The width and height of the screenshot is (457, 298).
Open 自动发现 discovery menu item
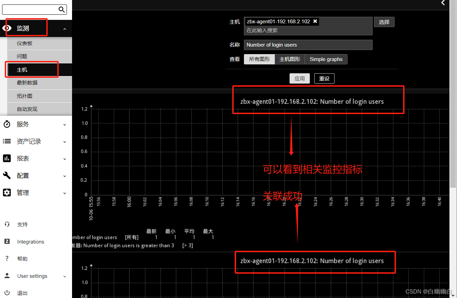click(39, 109)
